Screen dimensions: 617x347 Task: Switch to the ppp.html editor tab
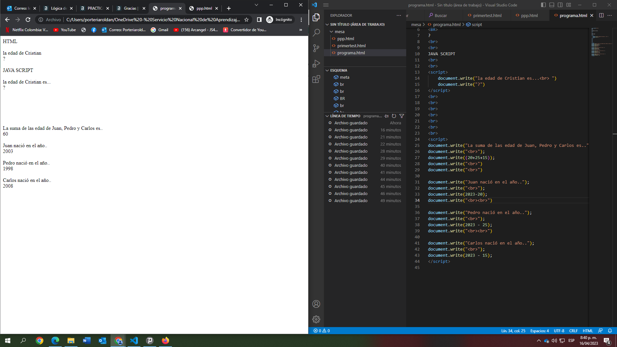(x=529, y=15)
